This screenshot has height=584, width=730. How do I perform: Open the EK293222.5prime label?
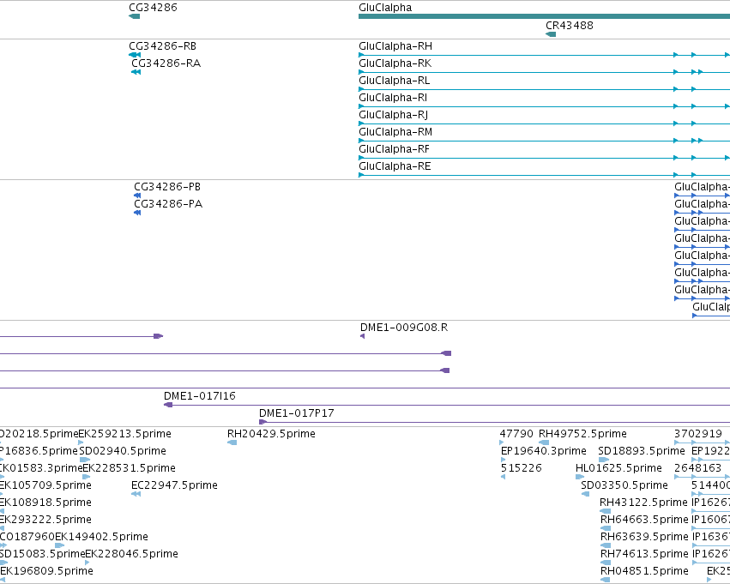click(x=45, y=520)
